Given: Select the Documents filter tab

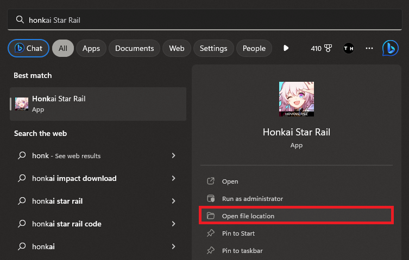Looking at the screenshot, I should point(135,48).
